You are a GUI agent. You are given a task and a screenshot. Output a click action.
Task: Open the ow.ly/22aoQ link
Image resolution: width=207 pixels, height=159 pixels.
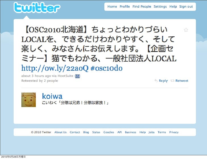(x=55, y=68)
